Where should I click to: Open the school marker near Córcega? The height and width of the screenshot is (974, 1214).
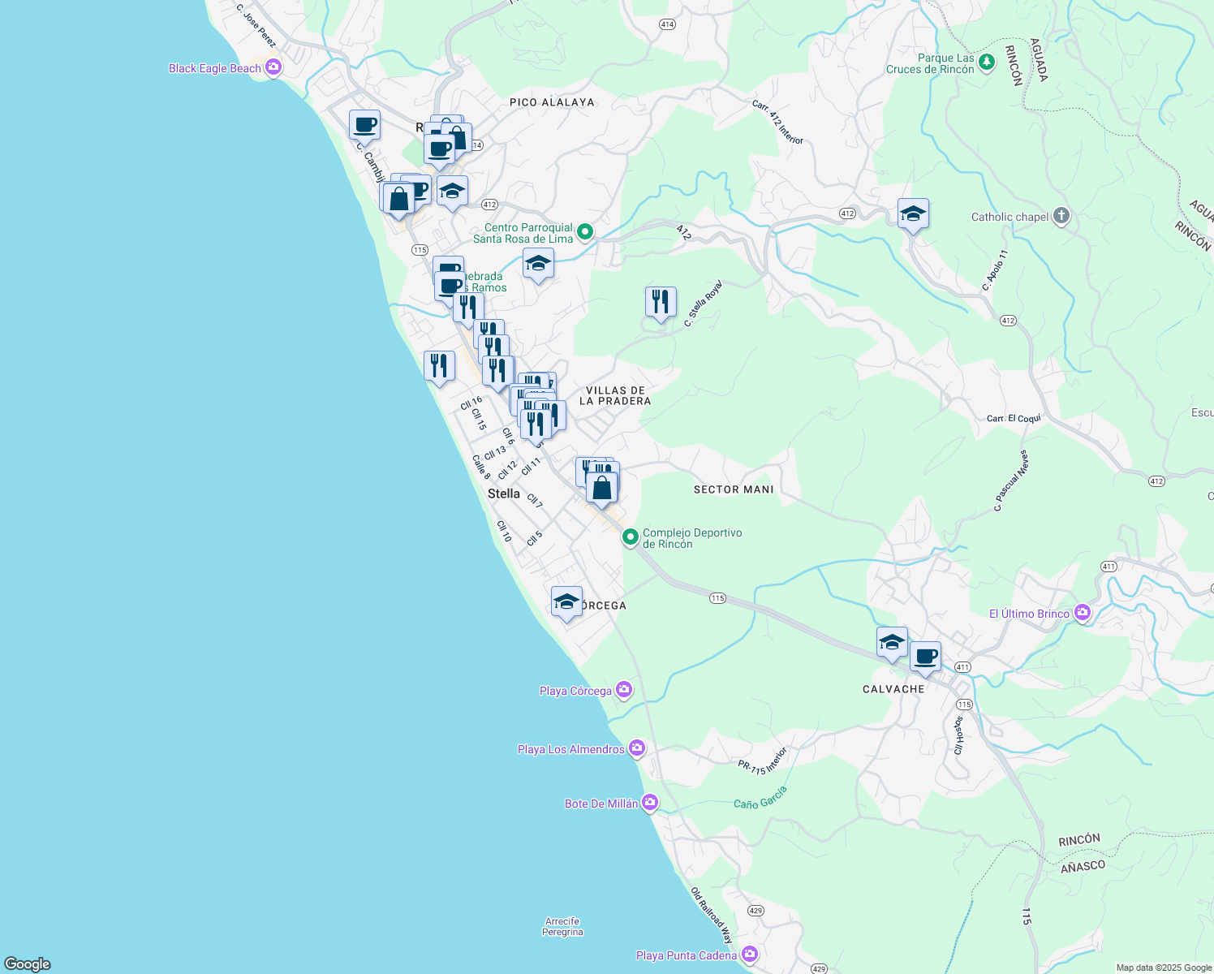(566, 602)
